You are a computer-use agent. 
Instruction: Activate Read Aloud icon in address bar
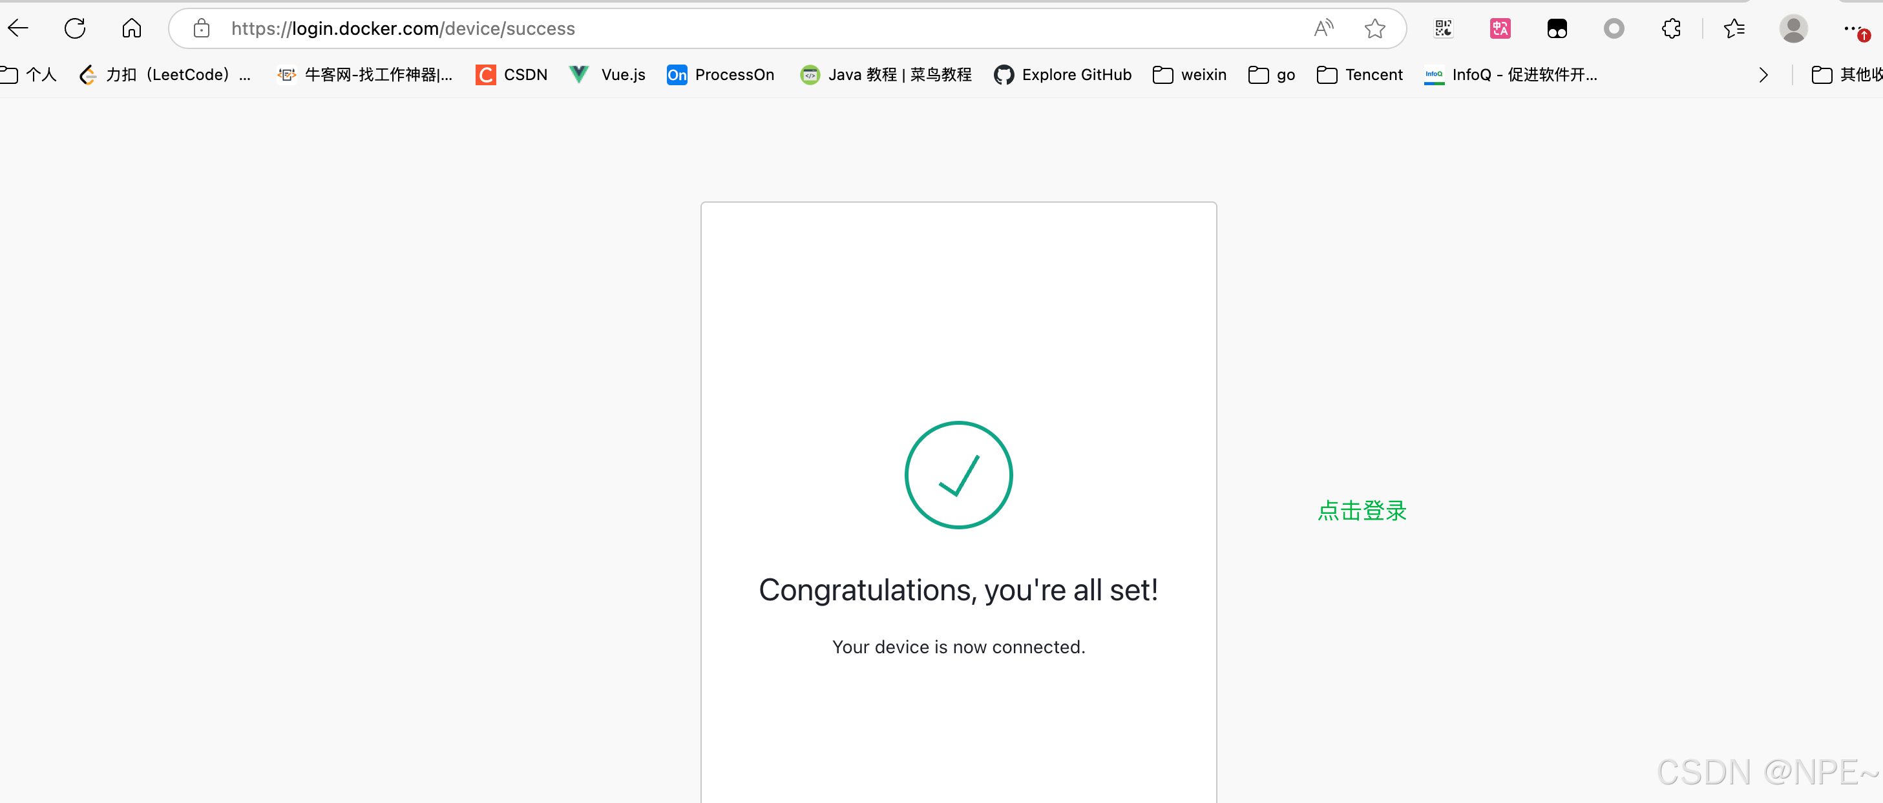click(1323, 28)
